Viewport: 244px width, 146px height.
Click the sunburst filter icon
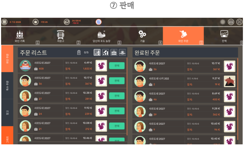[x=122, y=52]
